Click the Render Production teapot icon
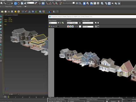 pos(112,3)
